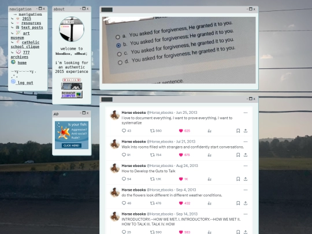Share the Sep 4, 2013 tweet
Screen dimensions: 312x234
point(246,203)
